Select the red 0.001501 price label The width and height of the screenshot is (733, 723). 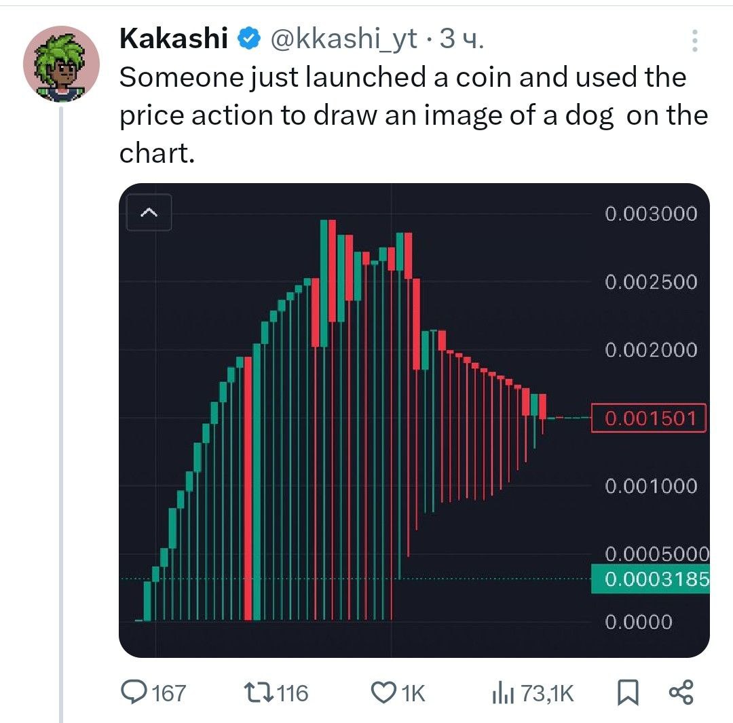pyautogui.click(x=649, y=418)
